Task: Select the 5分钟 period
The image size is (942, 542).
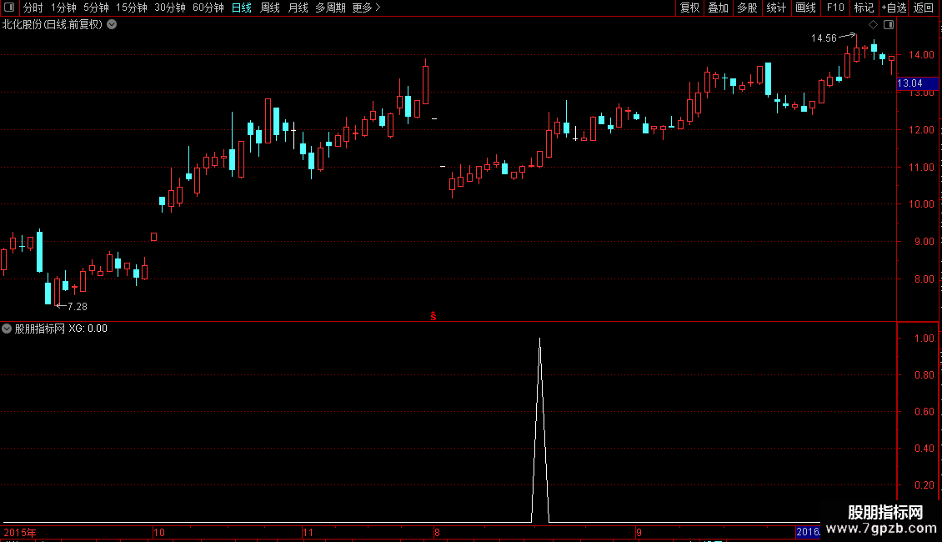Action: tap(96, 8)
